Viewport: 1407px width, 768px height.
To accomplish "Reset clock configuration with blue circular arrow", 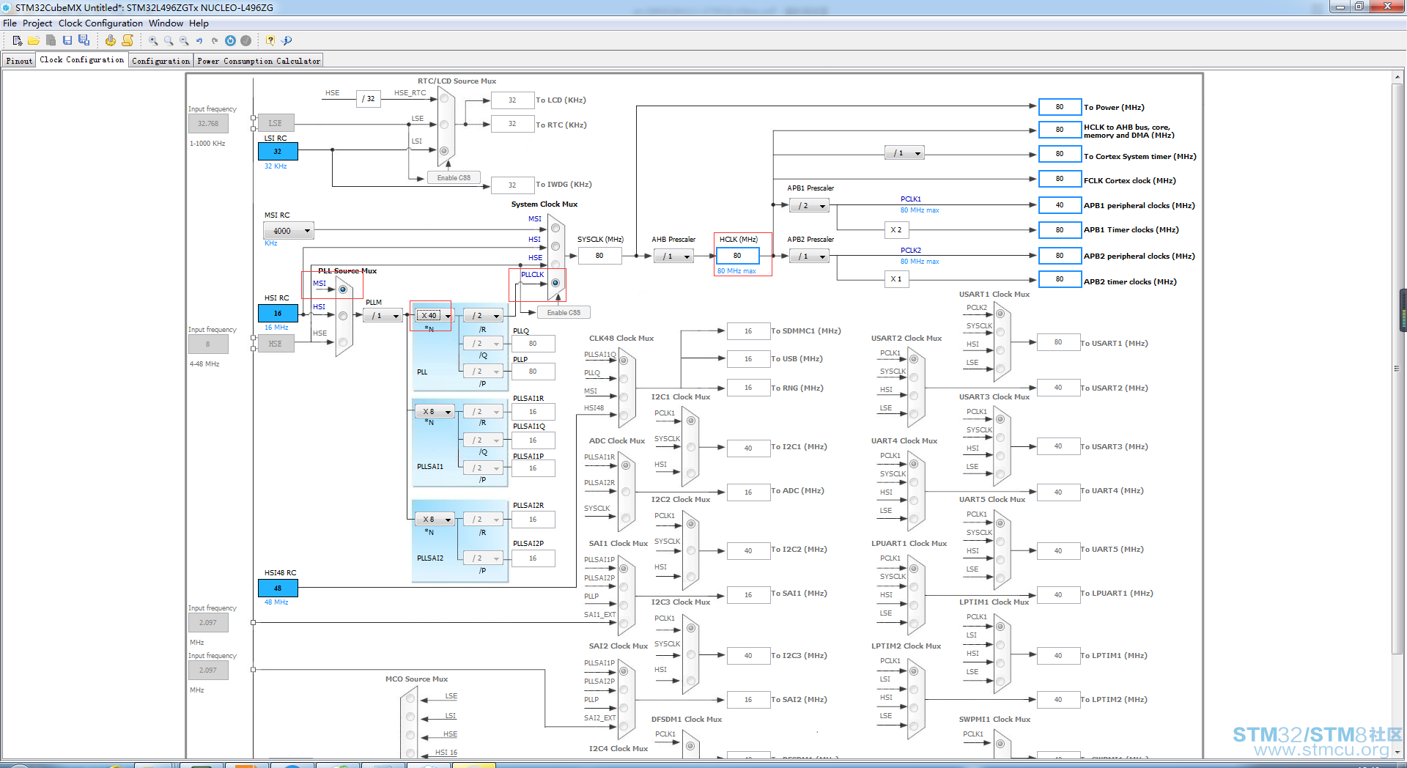I will (x=230, y=41).
